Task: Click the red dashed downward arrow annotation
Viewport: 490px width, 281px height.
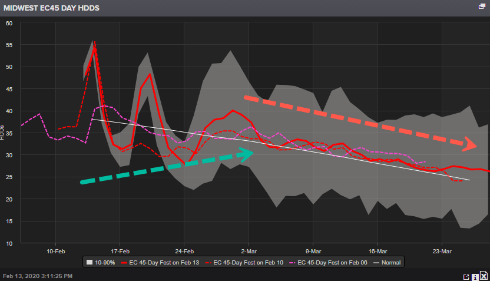Action: pyautogui.click(x=360, y=120)
